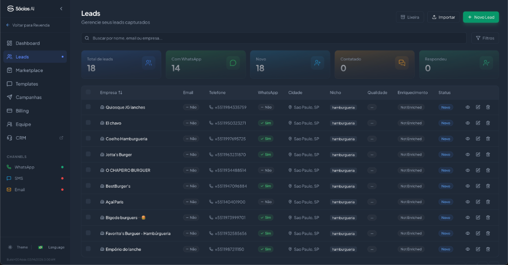Edit the Coelho Hamburgueria lead
508x265 pixels.
(478, 139)
